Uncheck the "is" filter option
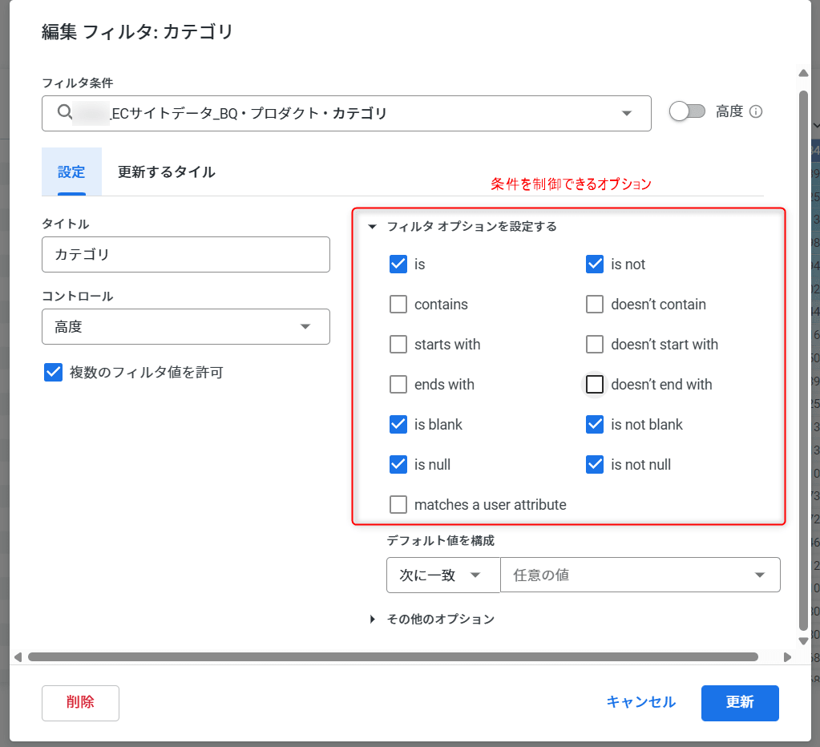 [398, 264]
